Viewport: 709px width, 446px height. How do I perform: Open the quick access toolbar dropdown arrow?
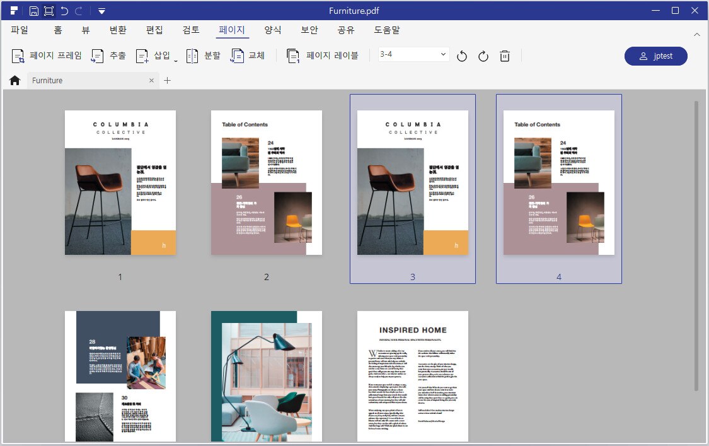tap(101, 11)
